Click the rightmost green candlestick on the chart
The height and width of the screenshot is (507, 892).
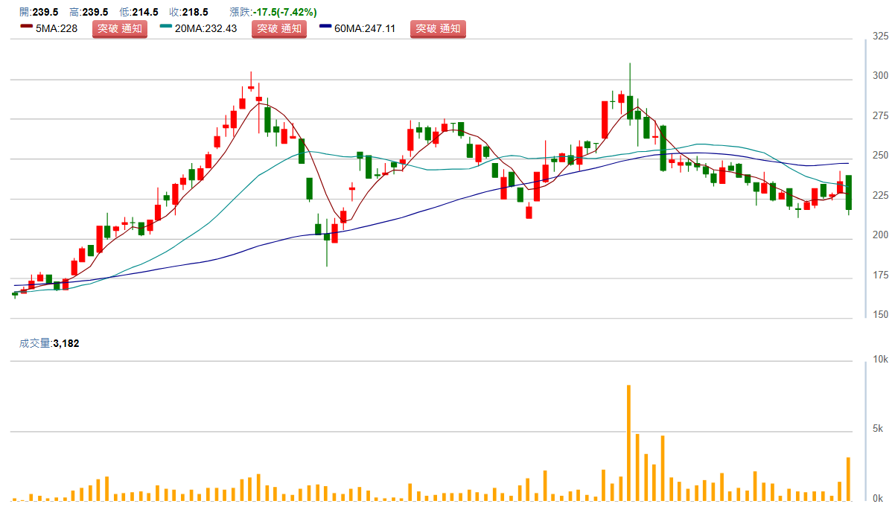click(848, 192)
